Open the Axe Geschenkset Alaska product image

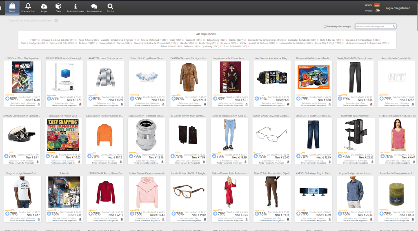tap(272, 77)
